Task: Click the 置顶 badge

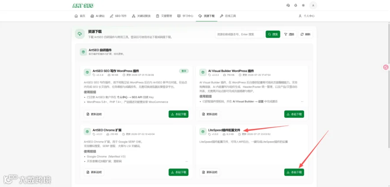Action: (x=184, y=71)
